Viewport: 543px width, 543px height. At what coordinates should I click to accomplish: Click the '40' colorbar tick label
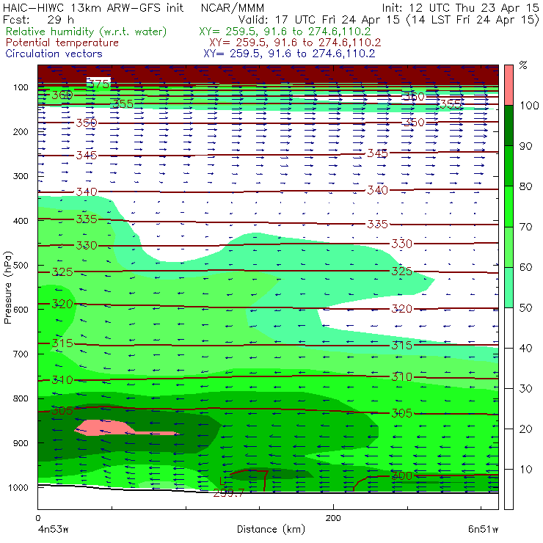(x=525, y=348)
